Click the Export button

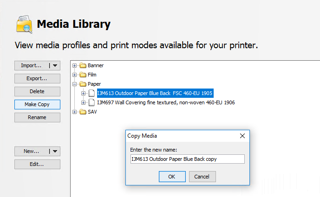37,78
